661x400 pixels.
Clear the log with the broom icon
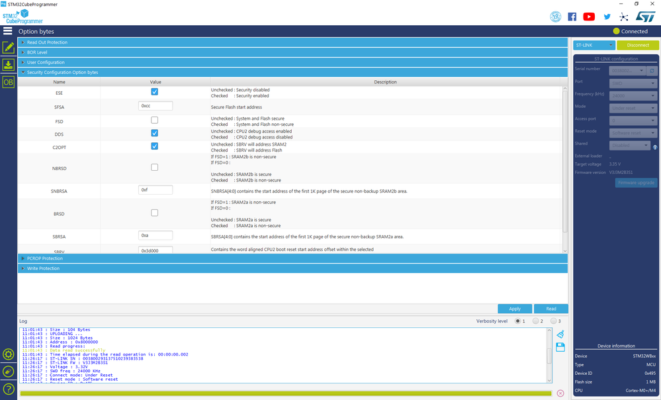click(x=560, y=334)
